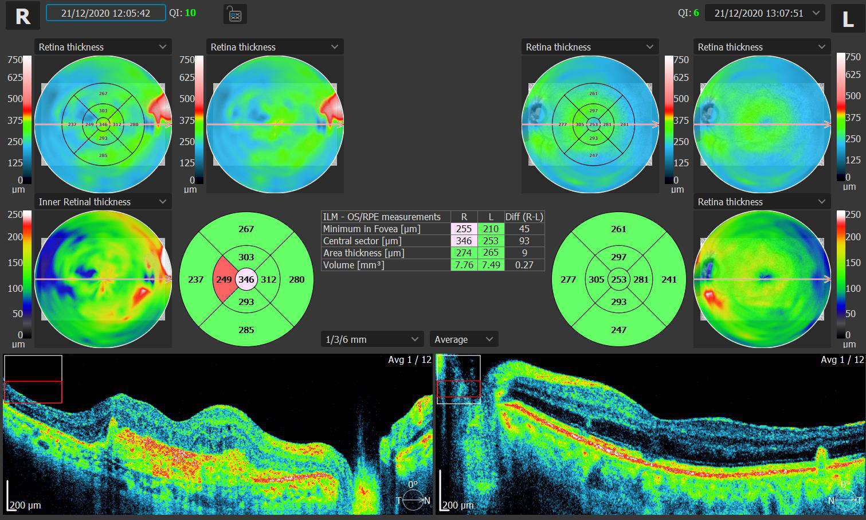This screenshot has height=520, width=866.
Task: Open the Average mode dropdown
Action: [464, 339]
